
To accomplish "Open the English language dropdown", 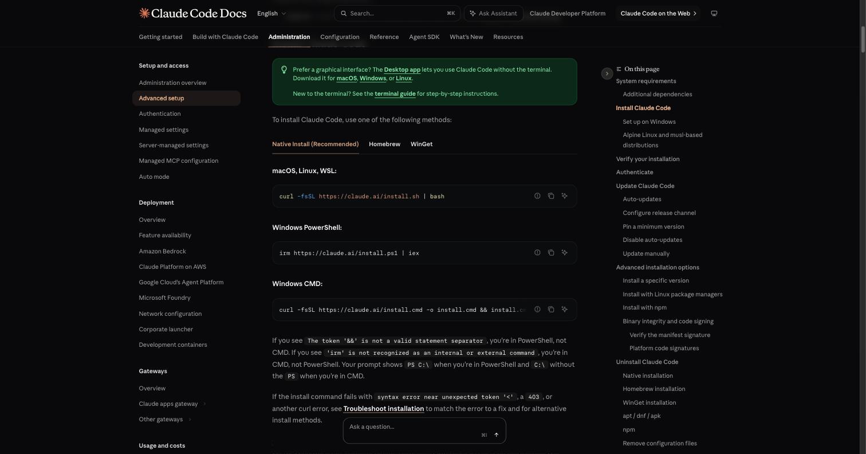I will point(271,13).
